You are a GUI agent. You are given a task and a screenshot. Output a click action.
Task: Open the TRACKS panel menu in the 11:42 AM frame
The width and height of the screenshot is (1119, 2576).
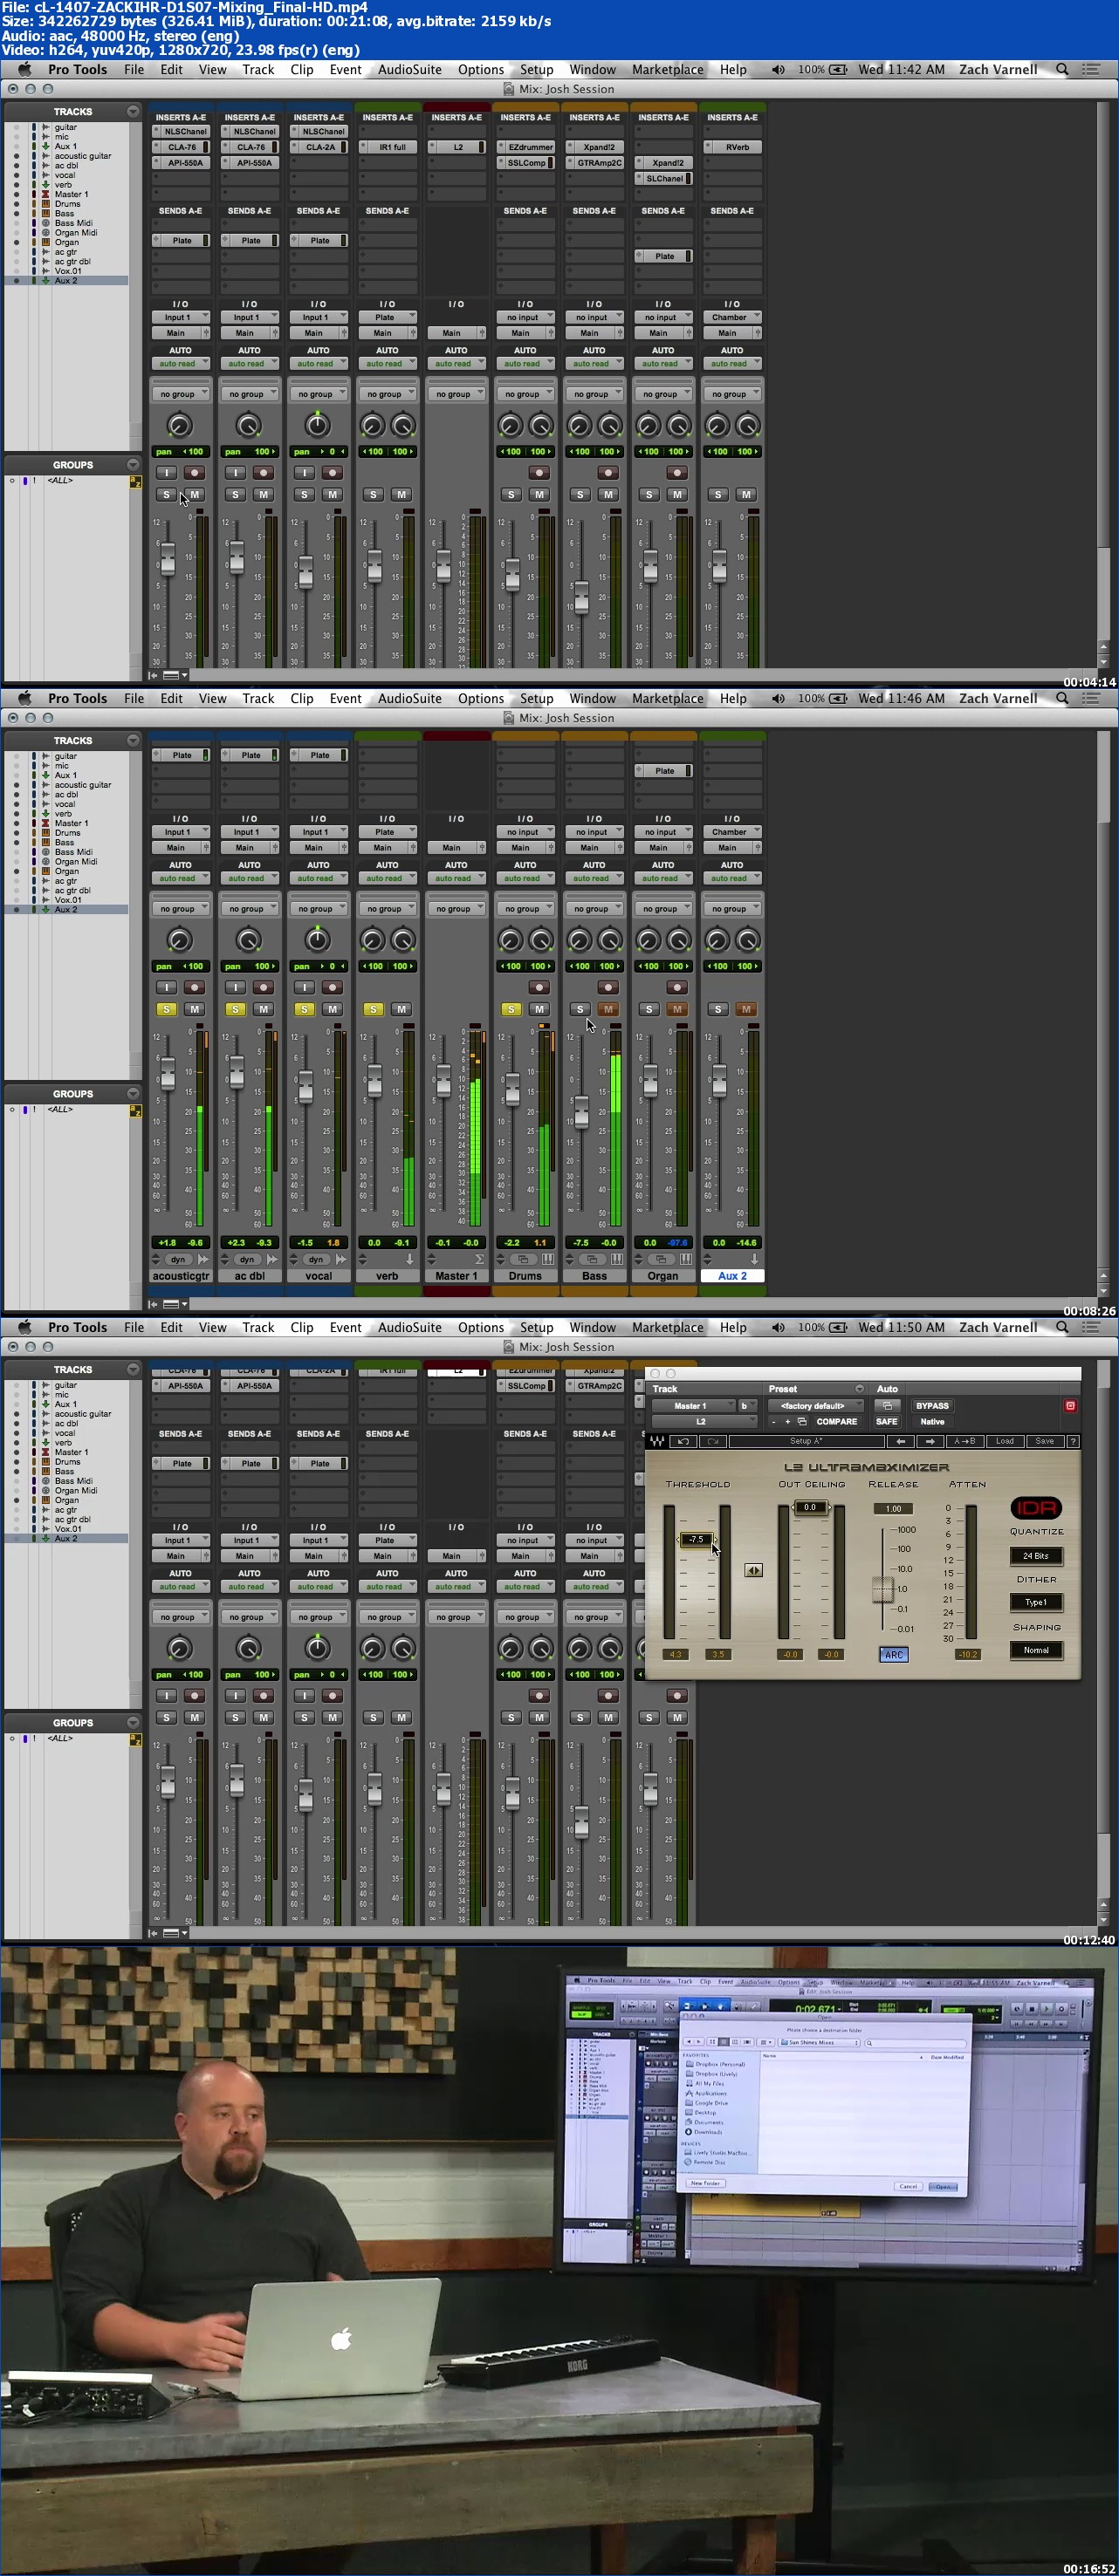coord(134,111)
